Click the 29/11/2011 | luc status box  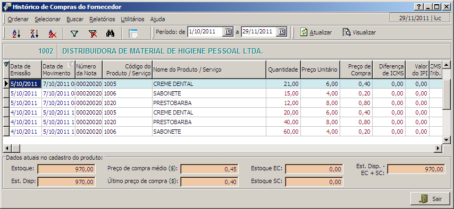(420, 18)
